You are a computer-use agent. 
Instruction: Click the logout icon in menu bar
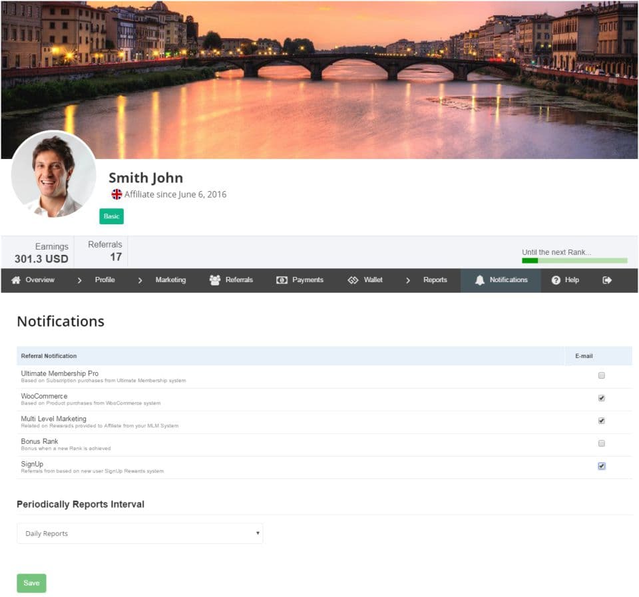pyautogui.click(x=607, y=280)
